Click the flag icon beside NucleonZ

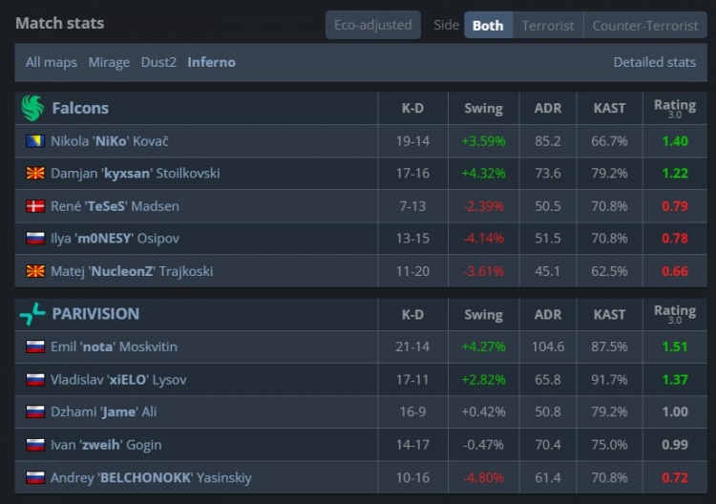[x=35, y=271]
